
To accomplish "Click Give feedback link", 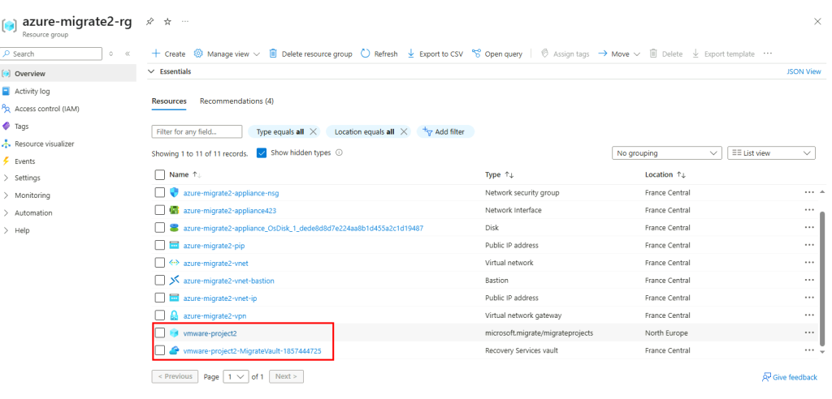I will click(x=790, y=377).
